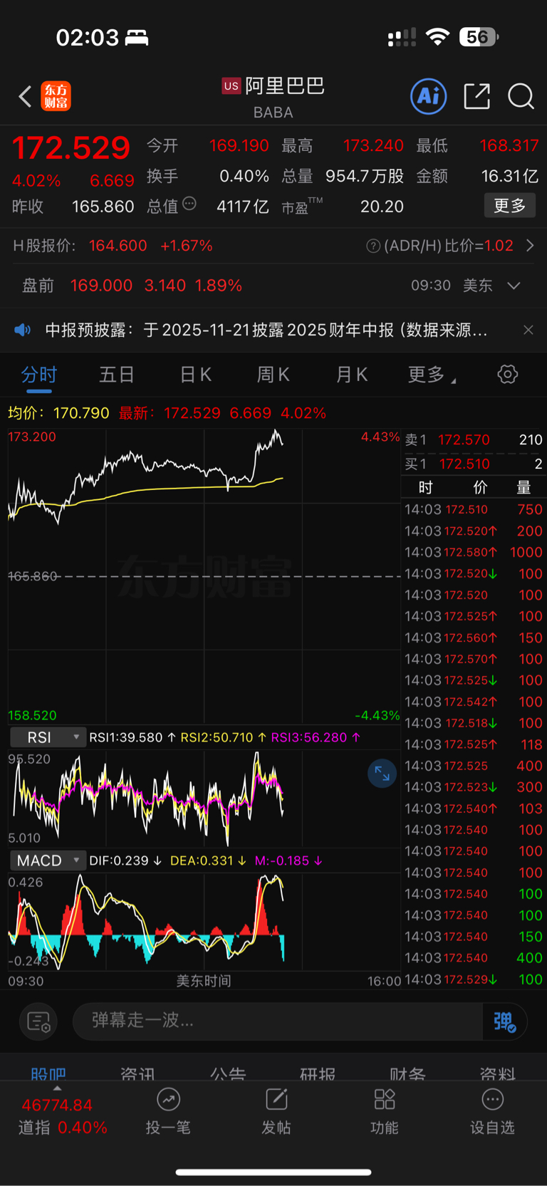Image resolution: width=547 pixels, height=1186 pixels.
Task: Open the ADR/H ratio chevron
Action: (x=530, y=246)
